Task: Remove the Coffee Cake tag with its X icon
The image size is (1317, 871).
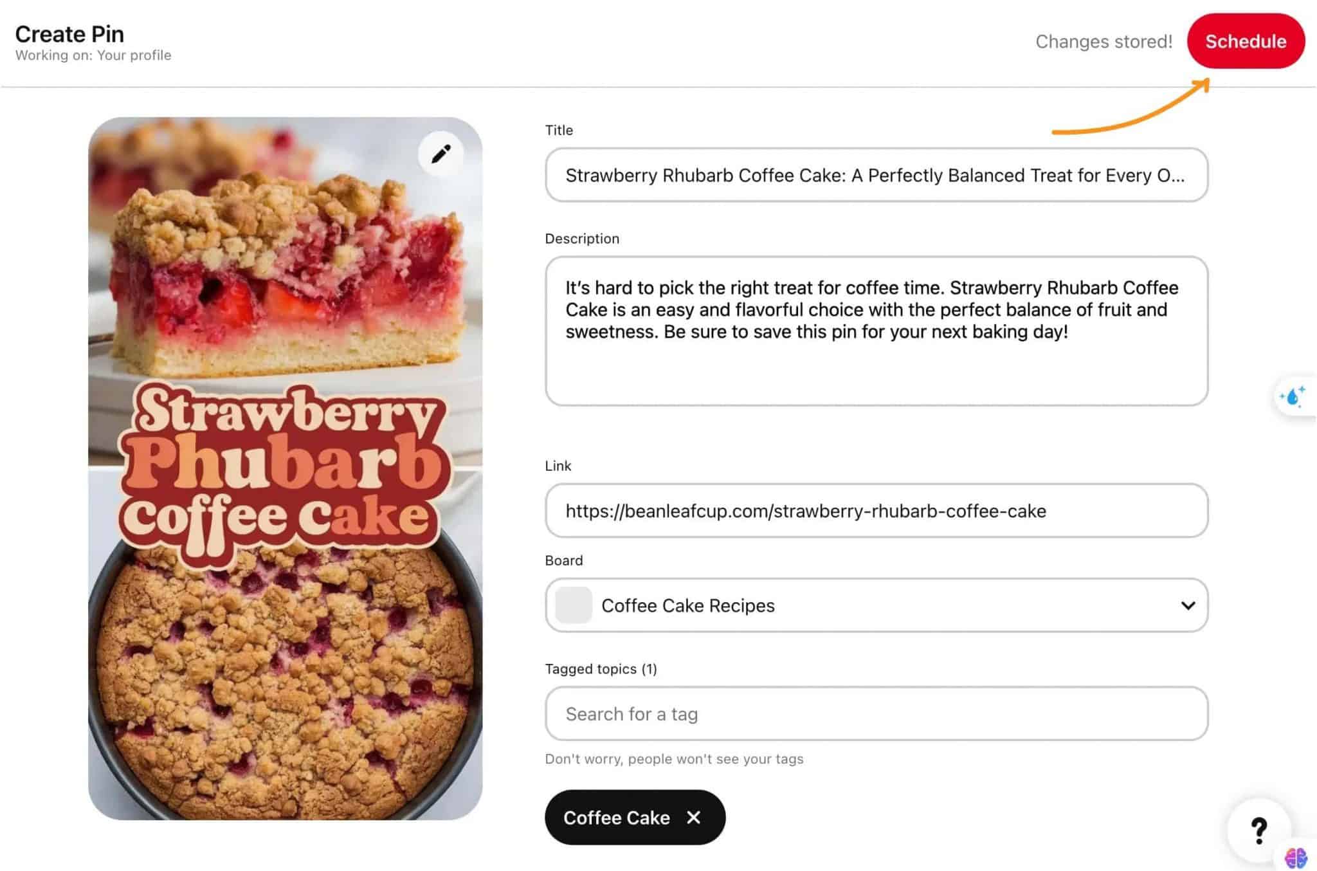Action: point(693,818)
